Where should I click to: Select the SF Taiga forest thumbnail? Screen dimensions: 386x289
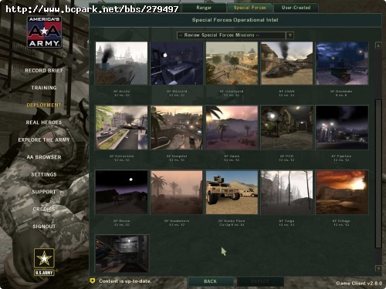[287, 192]
